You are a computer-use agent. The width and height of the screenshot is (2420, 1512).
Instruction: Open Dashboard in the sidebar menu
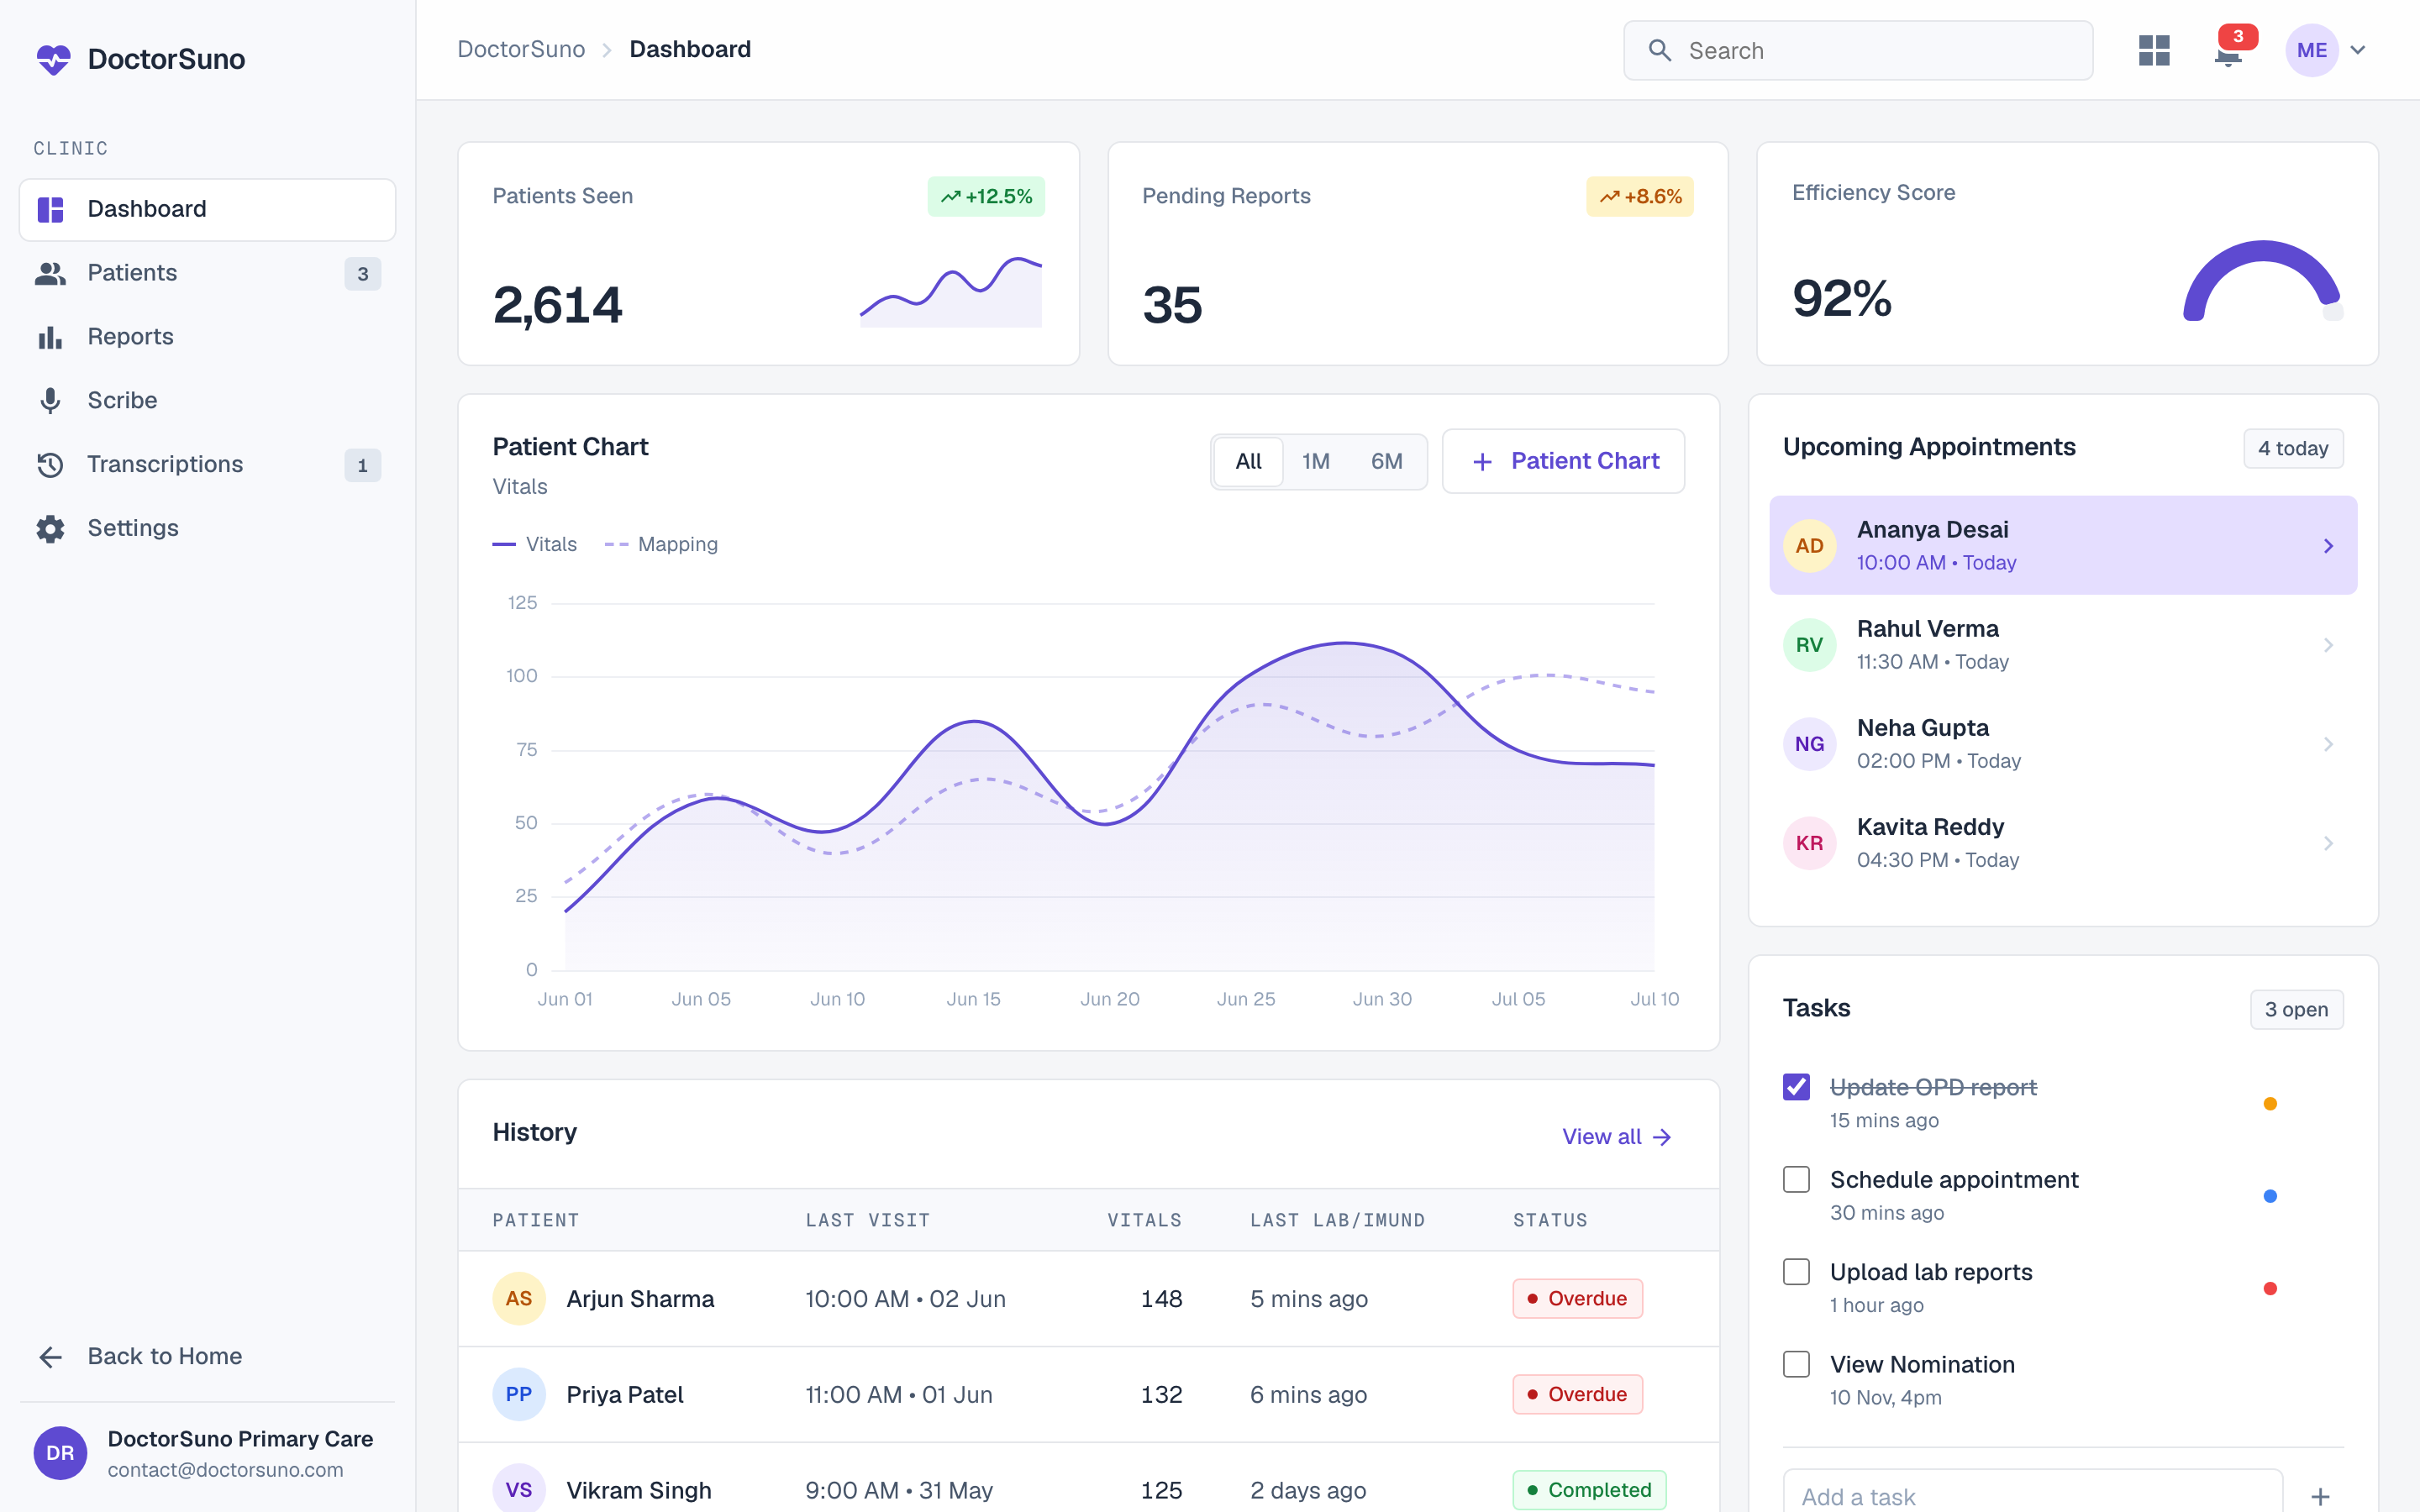pyautogui.click(x=208, y=210)
